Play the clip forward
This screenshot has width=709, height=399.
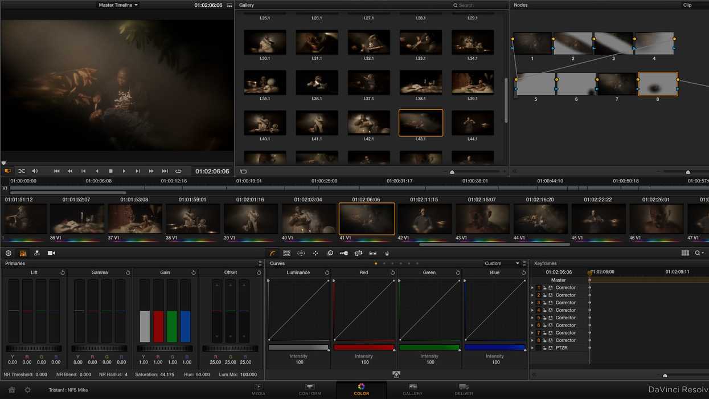click(x=124, y=171)
